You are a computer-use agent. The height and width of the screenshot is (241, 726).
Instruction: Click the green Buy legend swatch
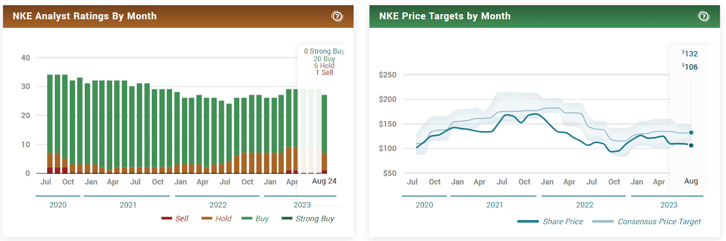coord(247,219)
